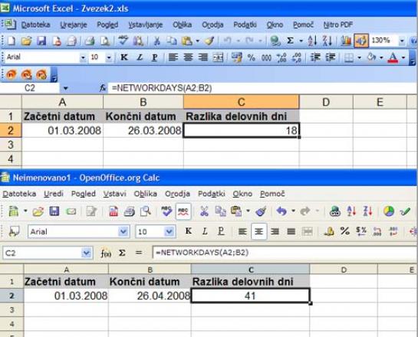Click Calc formula bar equals Function button

click(139, 253)
